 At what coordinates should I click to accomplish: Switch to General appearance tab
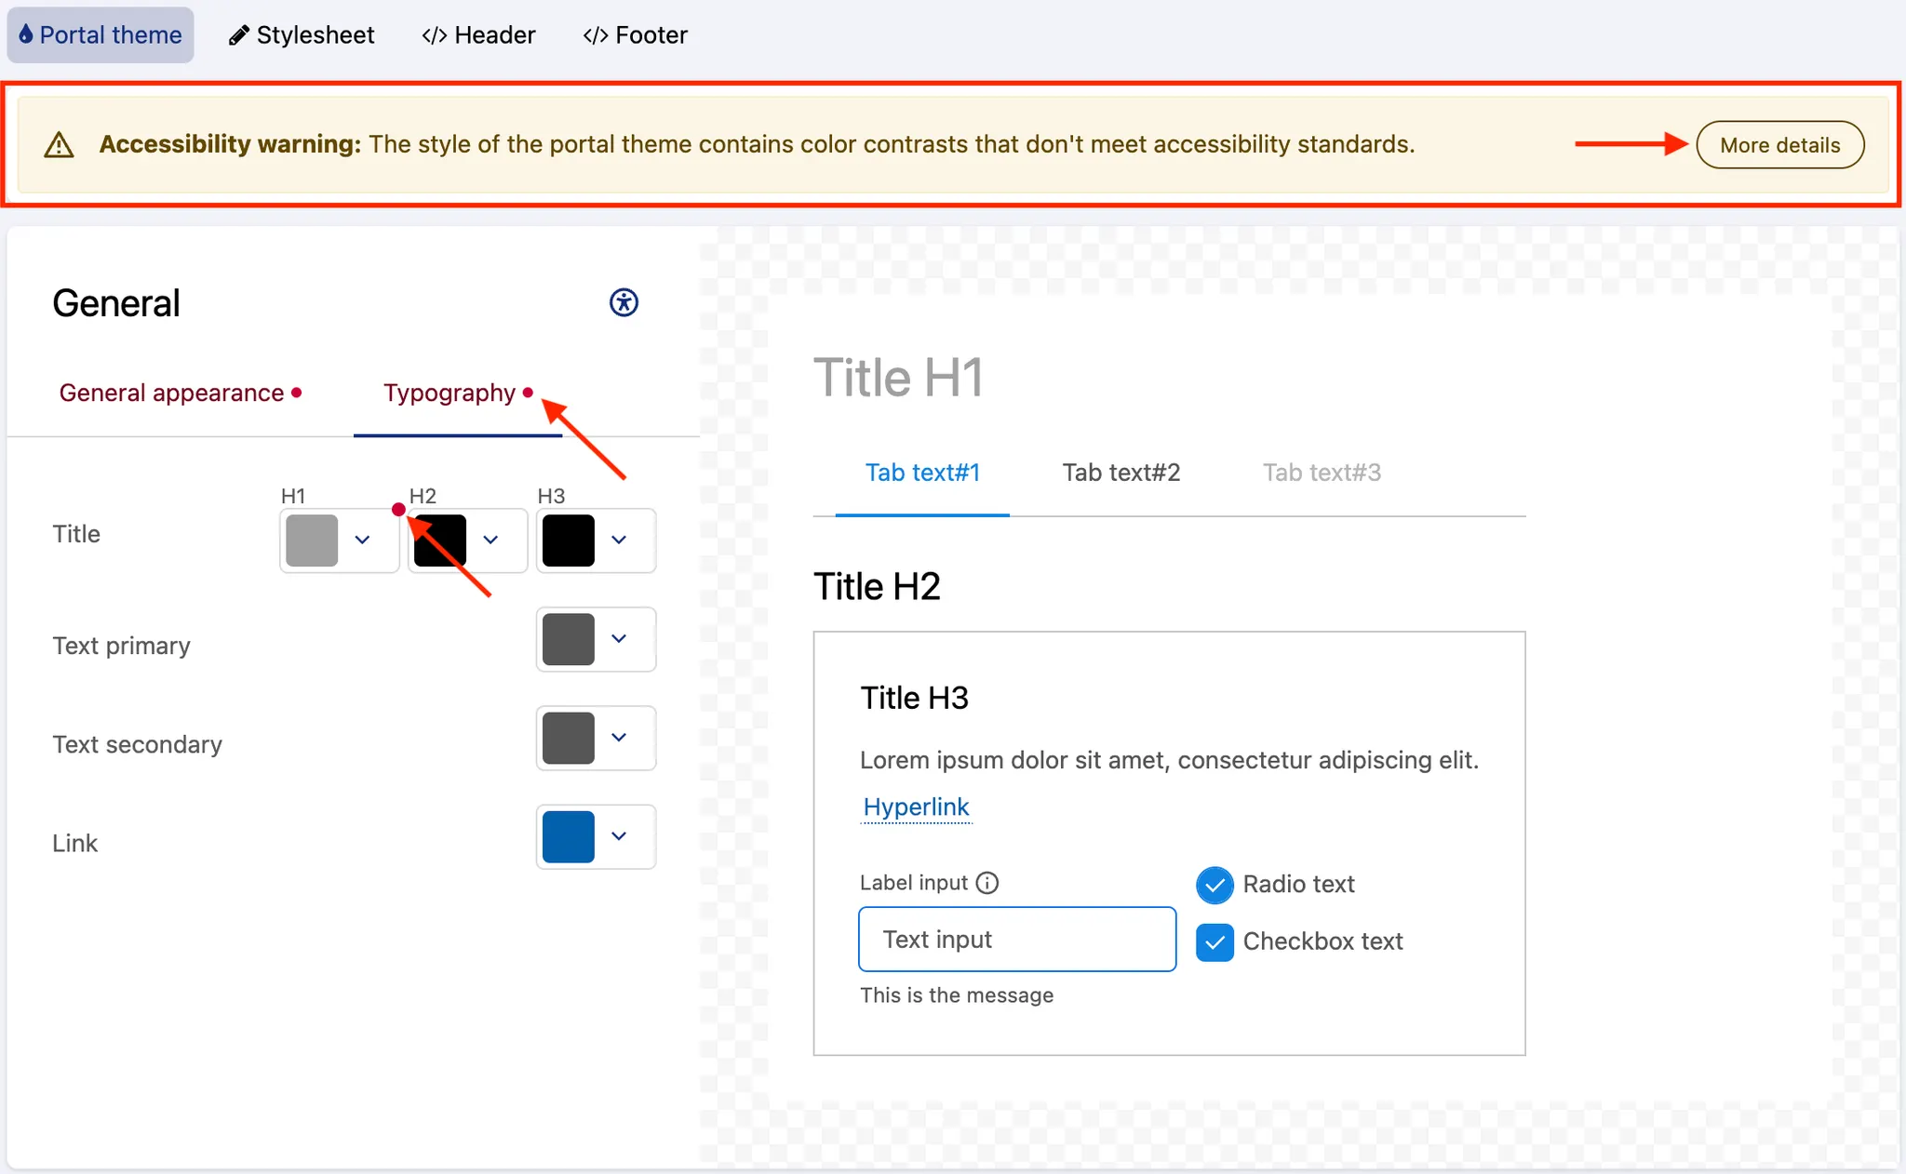pos(172,393)
